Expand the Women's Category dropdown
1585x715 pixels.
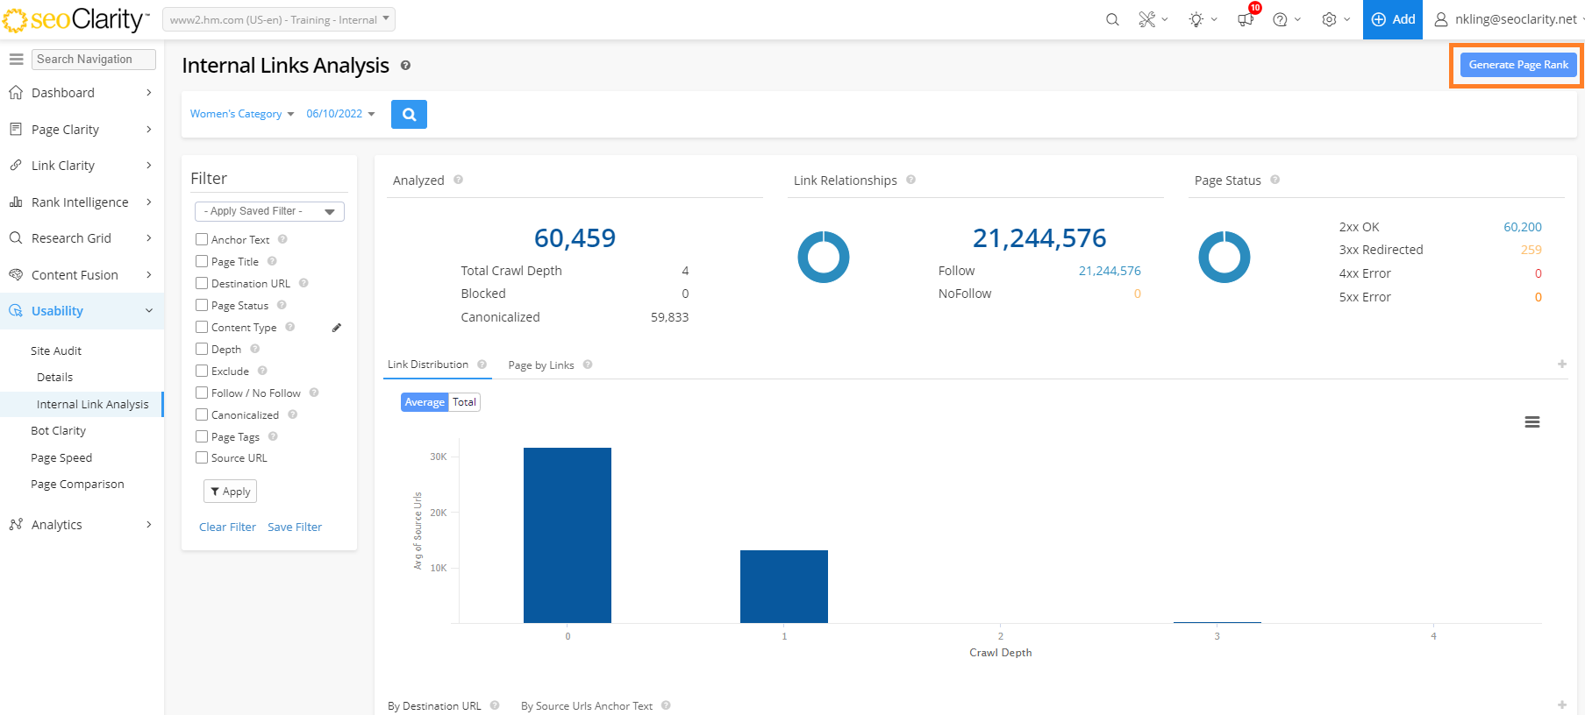pos(241,114)
